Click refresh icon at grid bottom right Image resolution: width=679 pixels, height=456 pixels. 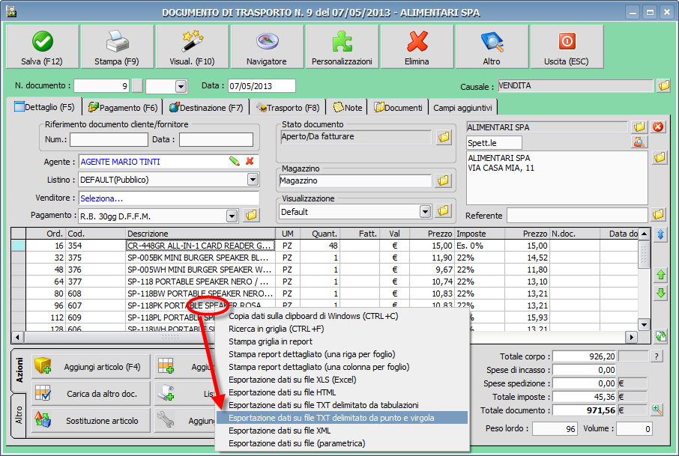tap(661, 335)
